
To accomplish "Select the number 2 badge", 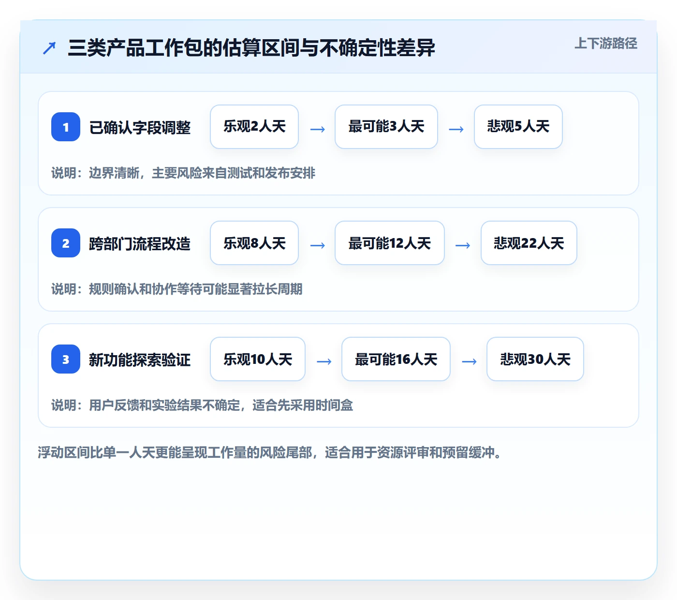I will click(x=66, y=243).
